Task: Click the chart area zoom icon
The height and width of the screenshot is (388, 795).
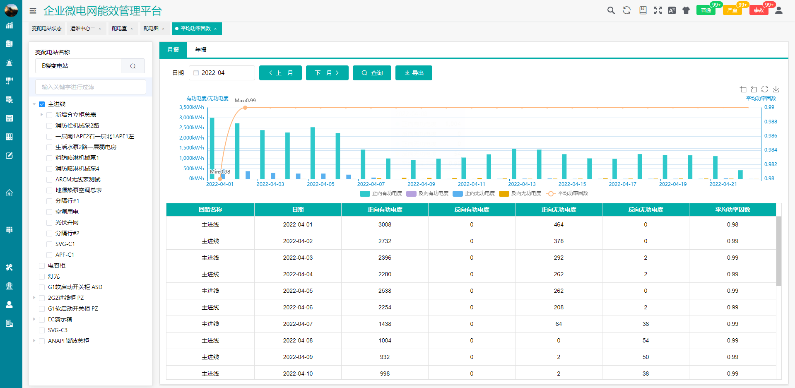Action: click(743, 89)
